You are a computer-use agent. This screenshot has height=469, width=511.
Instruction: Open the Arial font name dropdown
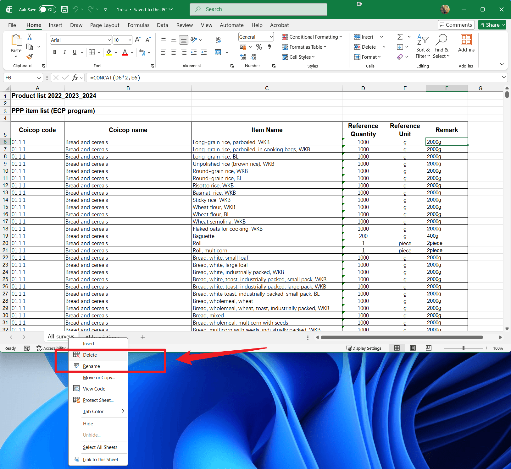click(x=109, y=40)
